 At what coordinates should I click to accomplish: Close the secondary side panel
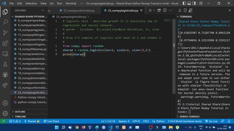tap(230, 11)
